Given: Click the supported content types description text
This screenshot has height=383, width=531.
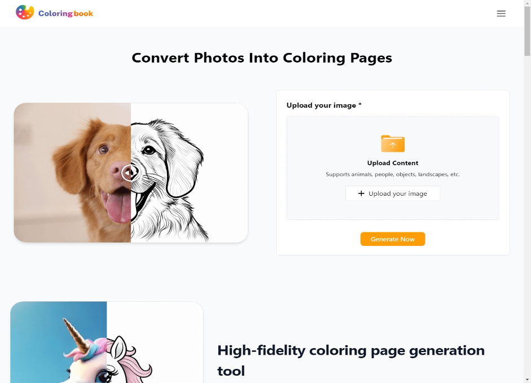Looking at the screenshot, I should tap(393, 174).
